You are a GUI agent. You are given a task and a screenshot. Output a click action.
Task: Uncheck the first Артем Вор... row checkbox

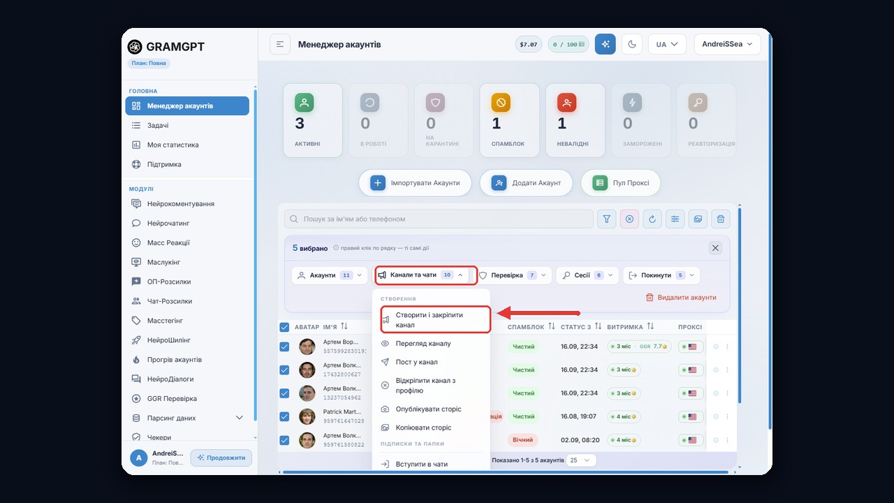284,347
